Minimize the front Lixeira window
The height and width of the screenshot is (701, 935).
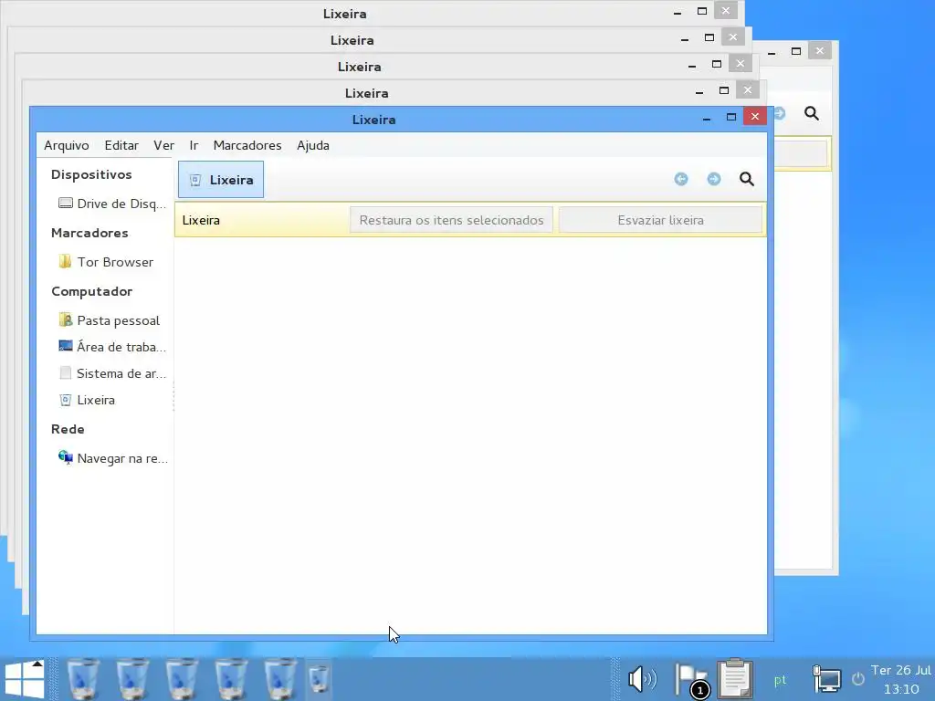coord(707,120)
